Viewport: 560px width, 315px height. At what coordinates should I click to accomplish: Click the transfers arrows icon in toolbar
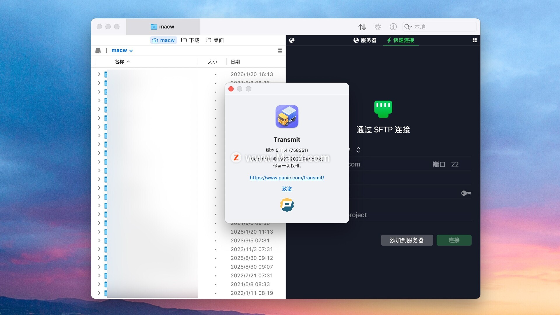tap(362, 27)
